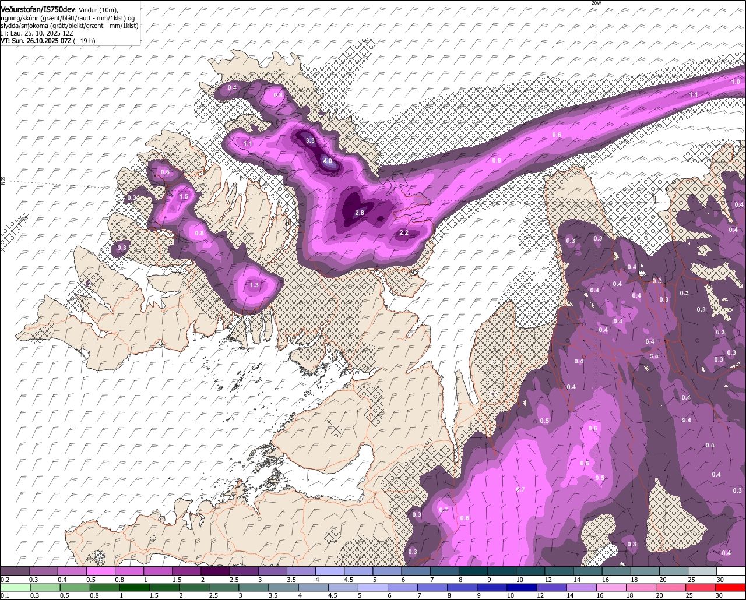
Task: Click the 0.2 label in the snow scale
Action: [x=5, y=579]
